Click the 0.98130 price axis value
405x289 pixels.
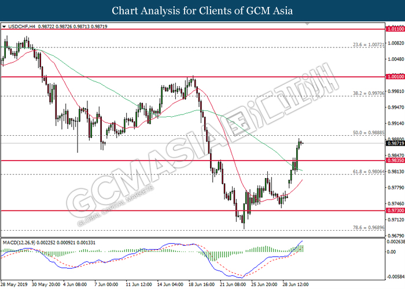tap(396, 172)
